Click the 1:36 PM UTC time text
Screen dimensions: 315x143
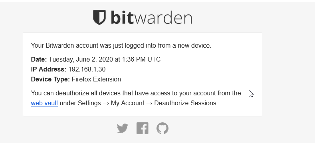pos(141,60)
